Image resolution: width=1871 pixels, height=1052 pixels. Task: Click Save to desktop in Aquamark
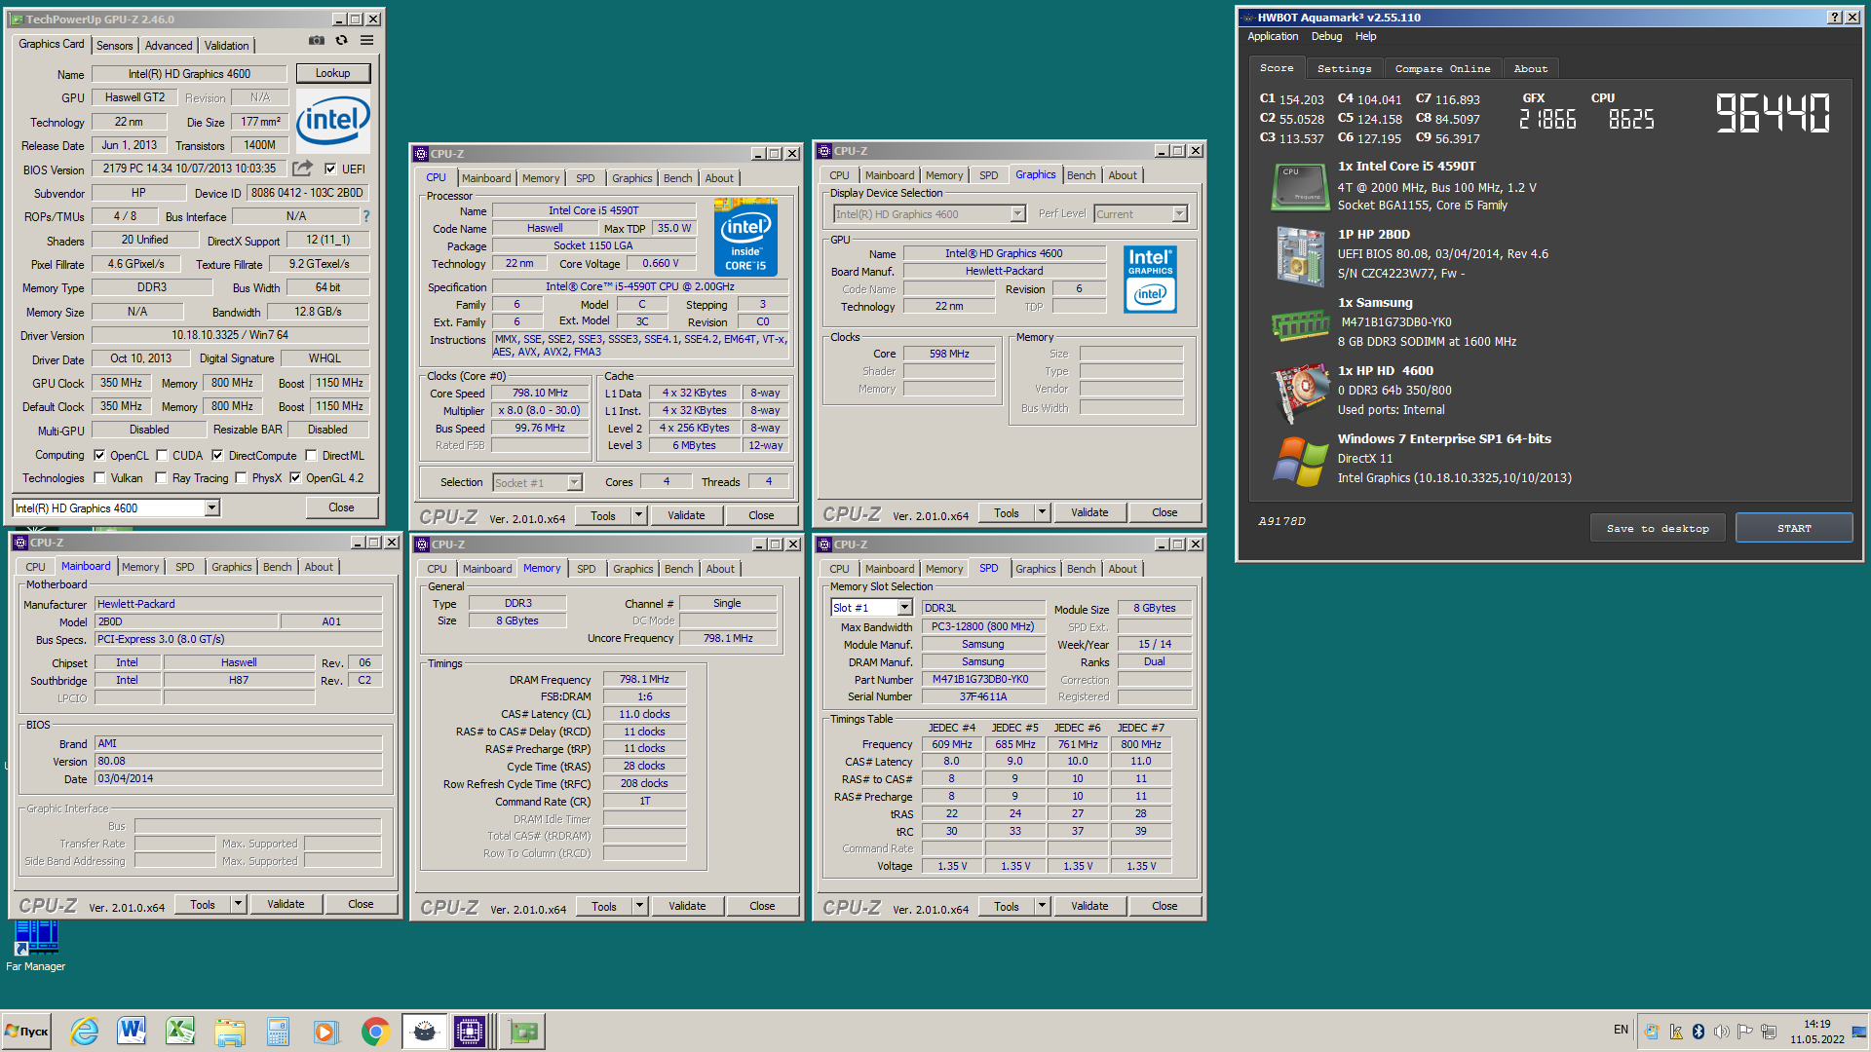click(x=1659, y=528)
